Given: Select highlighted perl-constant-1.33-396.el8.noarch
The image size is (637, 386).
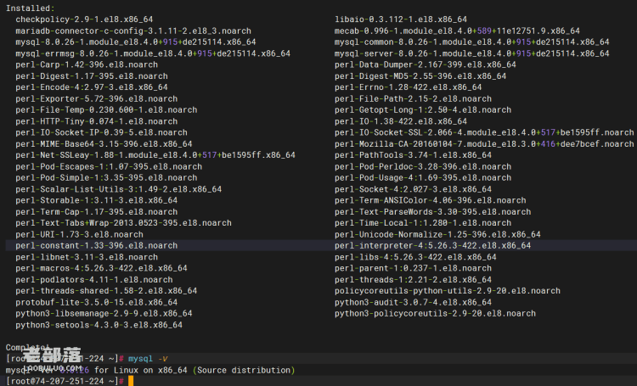Looking at the screenshot, I should [x=96, y=245].
